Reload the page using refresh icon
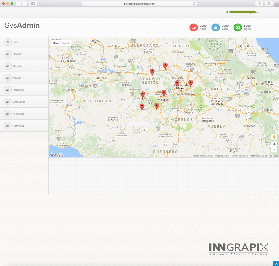This screenshot has width=279, height=266. coord(194,4)
